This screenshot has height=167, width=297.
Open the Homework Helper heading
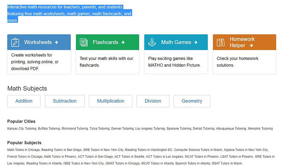coord(242,42)
